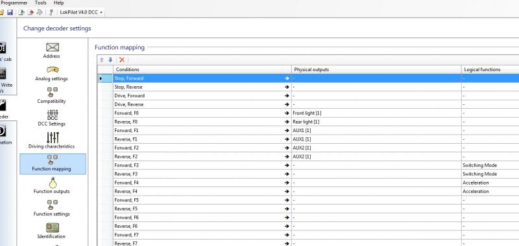
Task: Select the Reverse, F5 conditions cell
Action: click(x=198, y=208)
